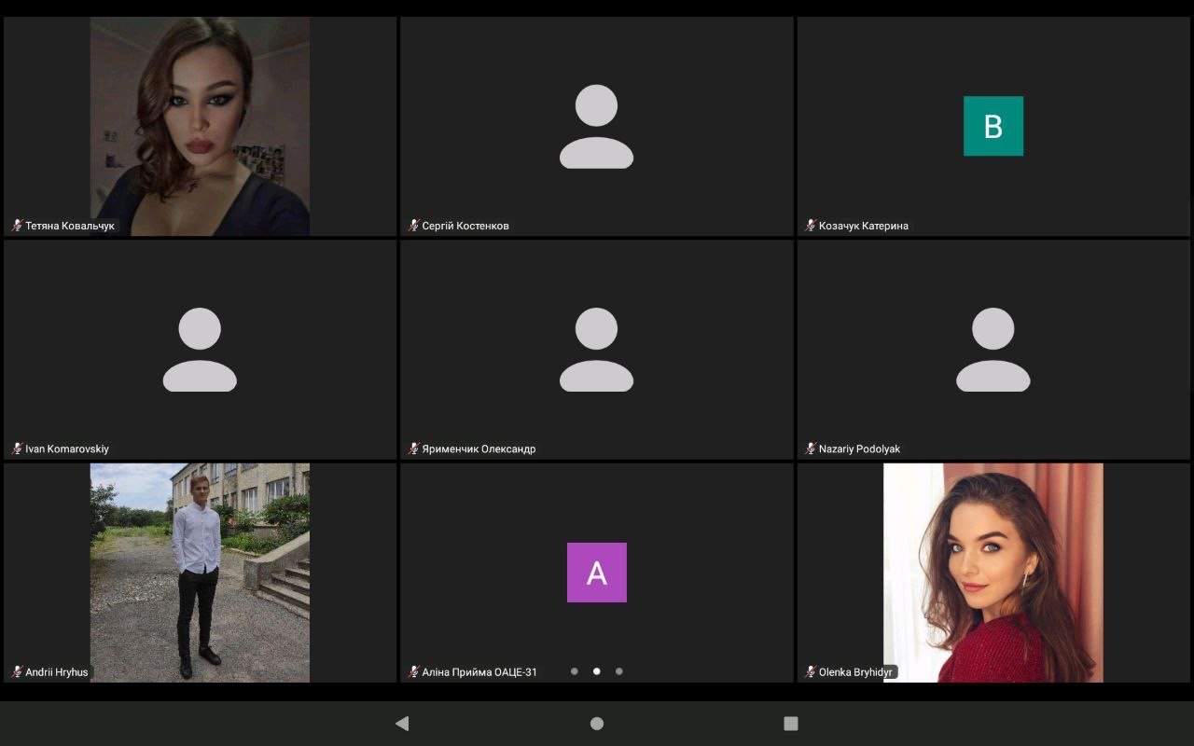Click muted mic icon beside Козачук Катерина
The image size is (1194, 746).
[811, 226]
